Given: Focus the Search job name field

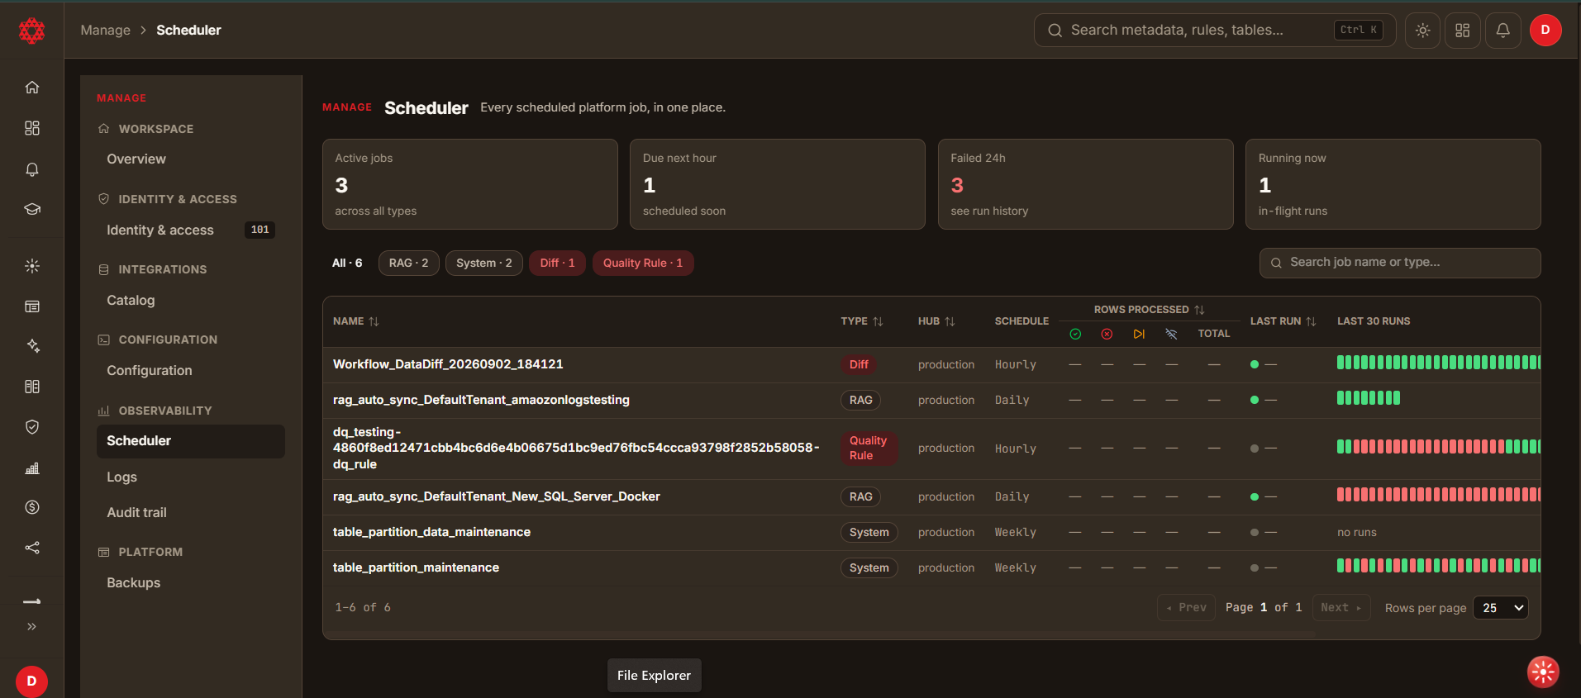Looking at the screenshot, I should pyautogui.click(x=1400, y=263).
